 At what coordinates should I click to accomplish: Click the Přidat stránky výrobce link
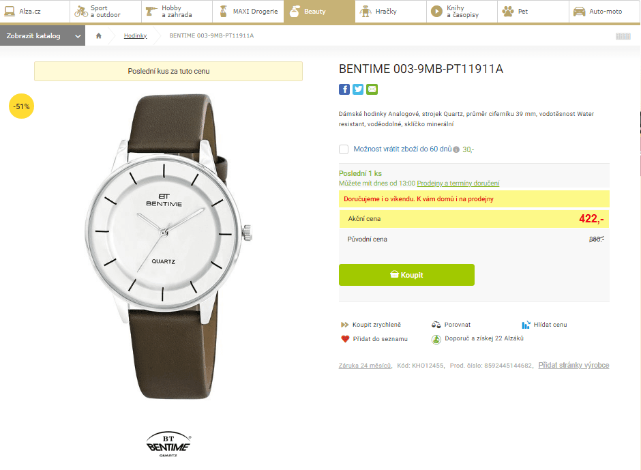[x=573, y=366]
